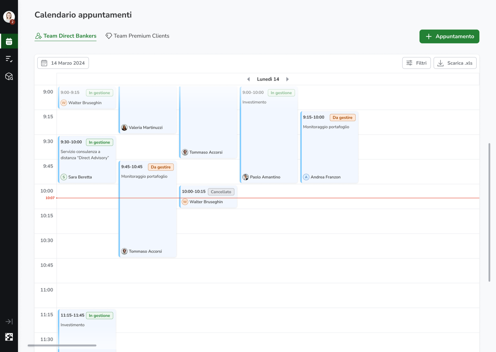Open the package search sidebar icon
This screenshot has height=352, width=496.
pos(9,76)
